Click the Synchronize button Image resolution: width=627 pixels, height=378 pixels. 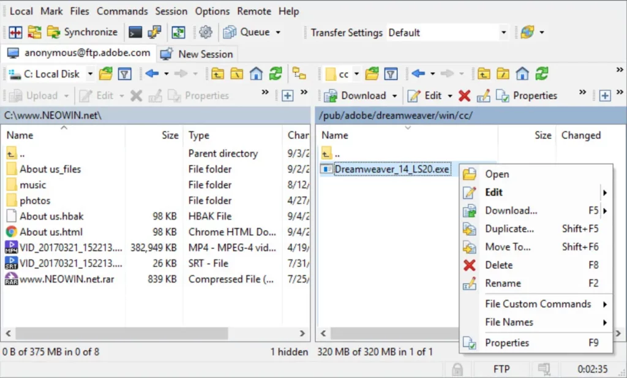[83, 32]
